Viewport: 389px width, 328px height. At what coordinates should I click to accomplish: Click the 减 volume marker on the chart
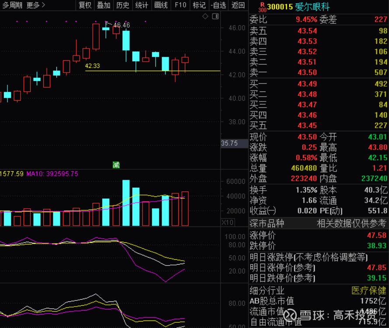pyautogui.click(x=116, y=165)
